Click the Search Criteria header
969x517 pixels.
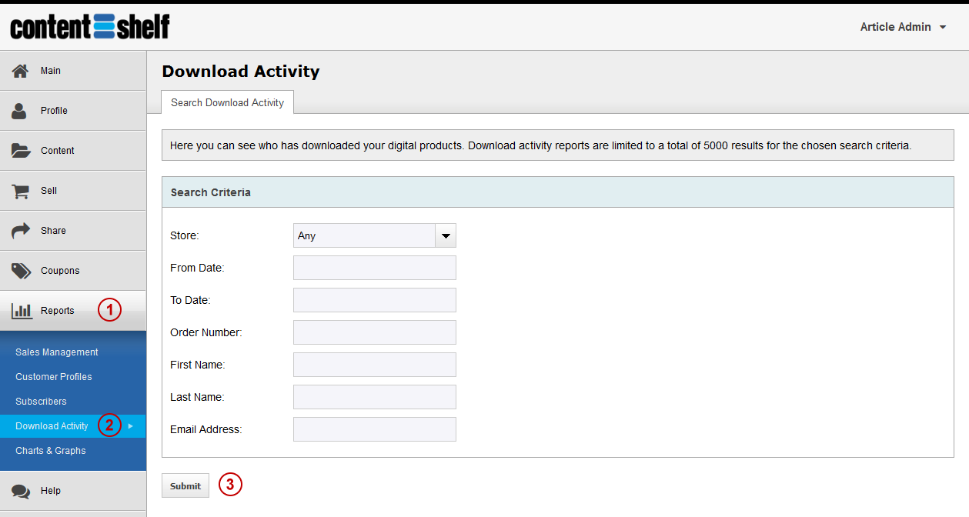(558, 192)
